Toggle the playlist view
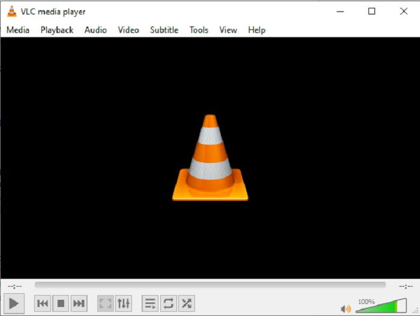 coord(150,303)
